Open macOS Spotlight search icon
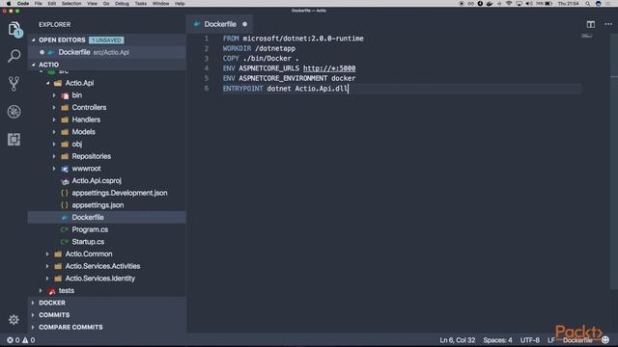This screenshot has height=347, width=618. (x=588, y=4)
